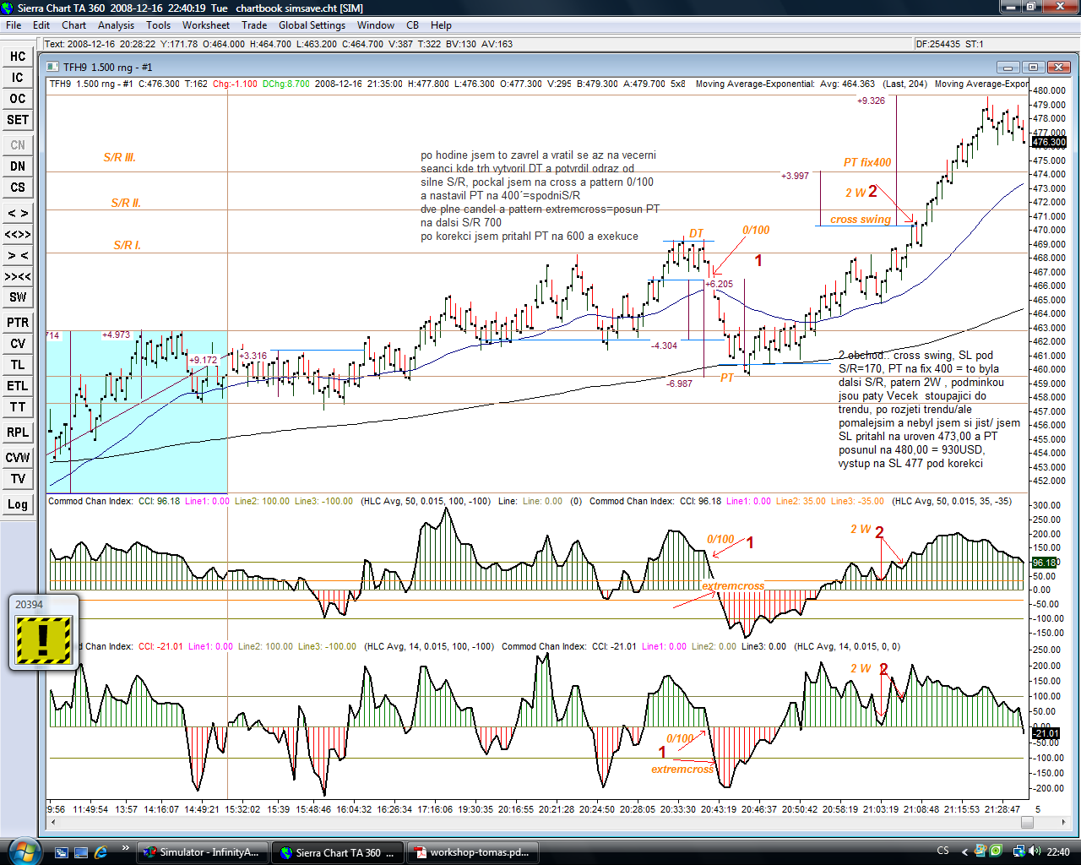
Task: Select the CV toolbar button
Action: coord(18,344)
